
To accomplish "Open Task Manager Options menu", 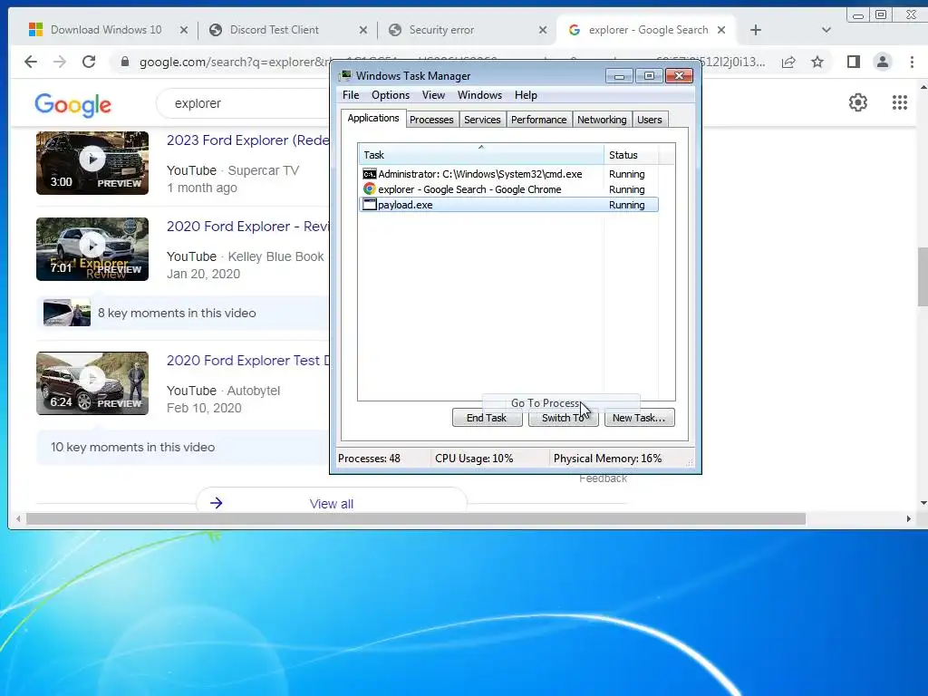I will tap(390, 95).
